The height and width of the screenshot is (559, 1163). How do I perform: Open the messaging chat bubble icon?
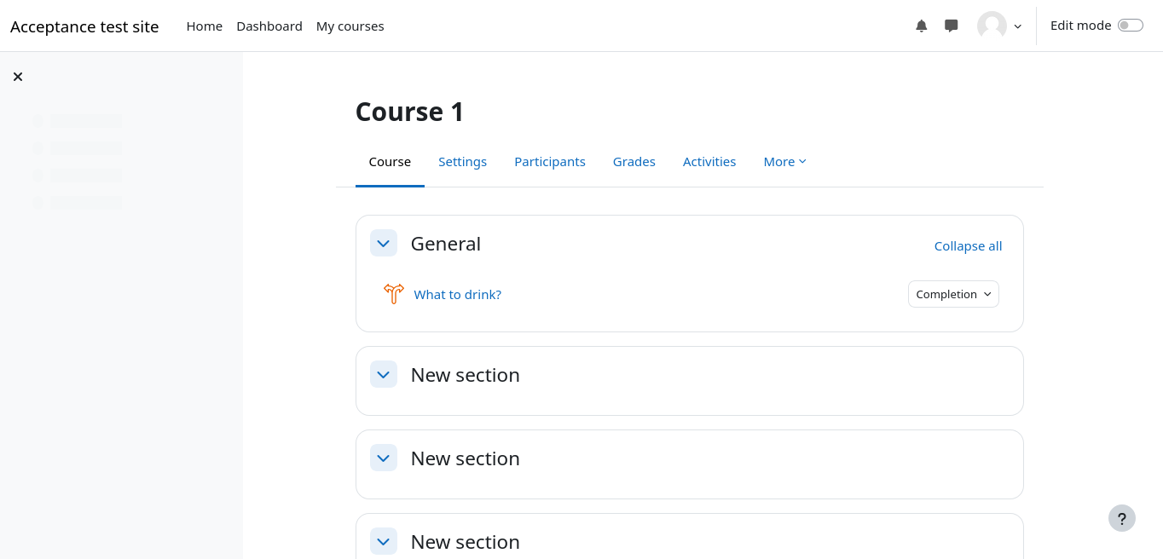point(952,26)
